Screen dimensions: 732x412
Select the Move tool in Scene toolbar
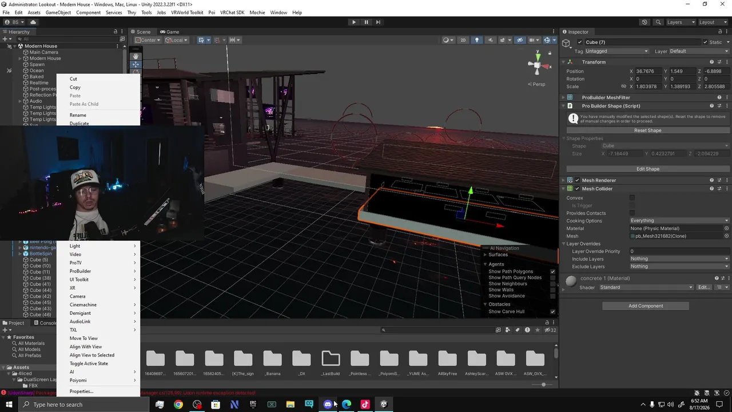coord(136,64)
